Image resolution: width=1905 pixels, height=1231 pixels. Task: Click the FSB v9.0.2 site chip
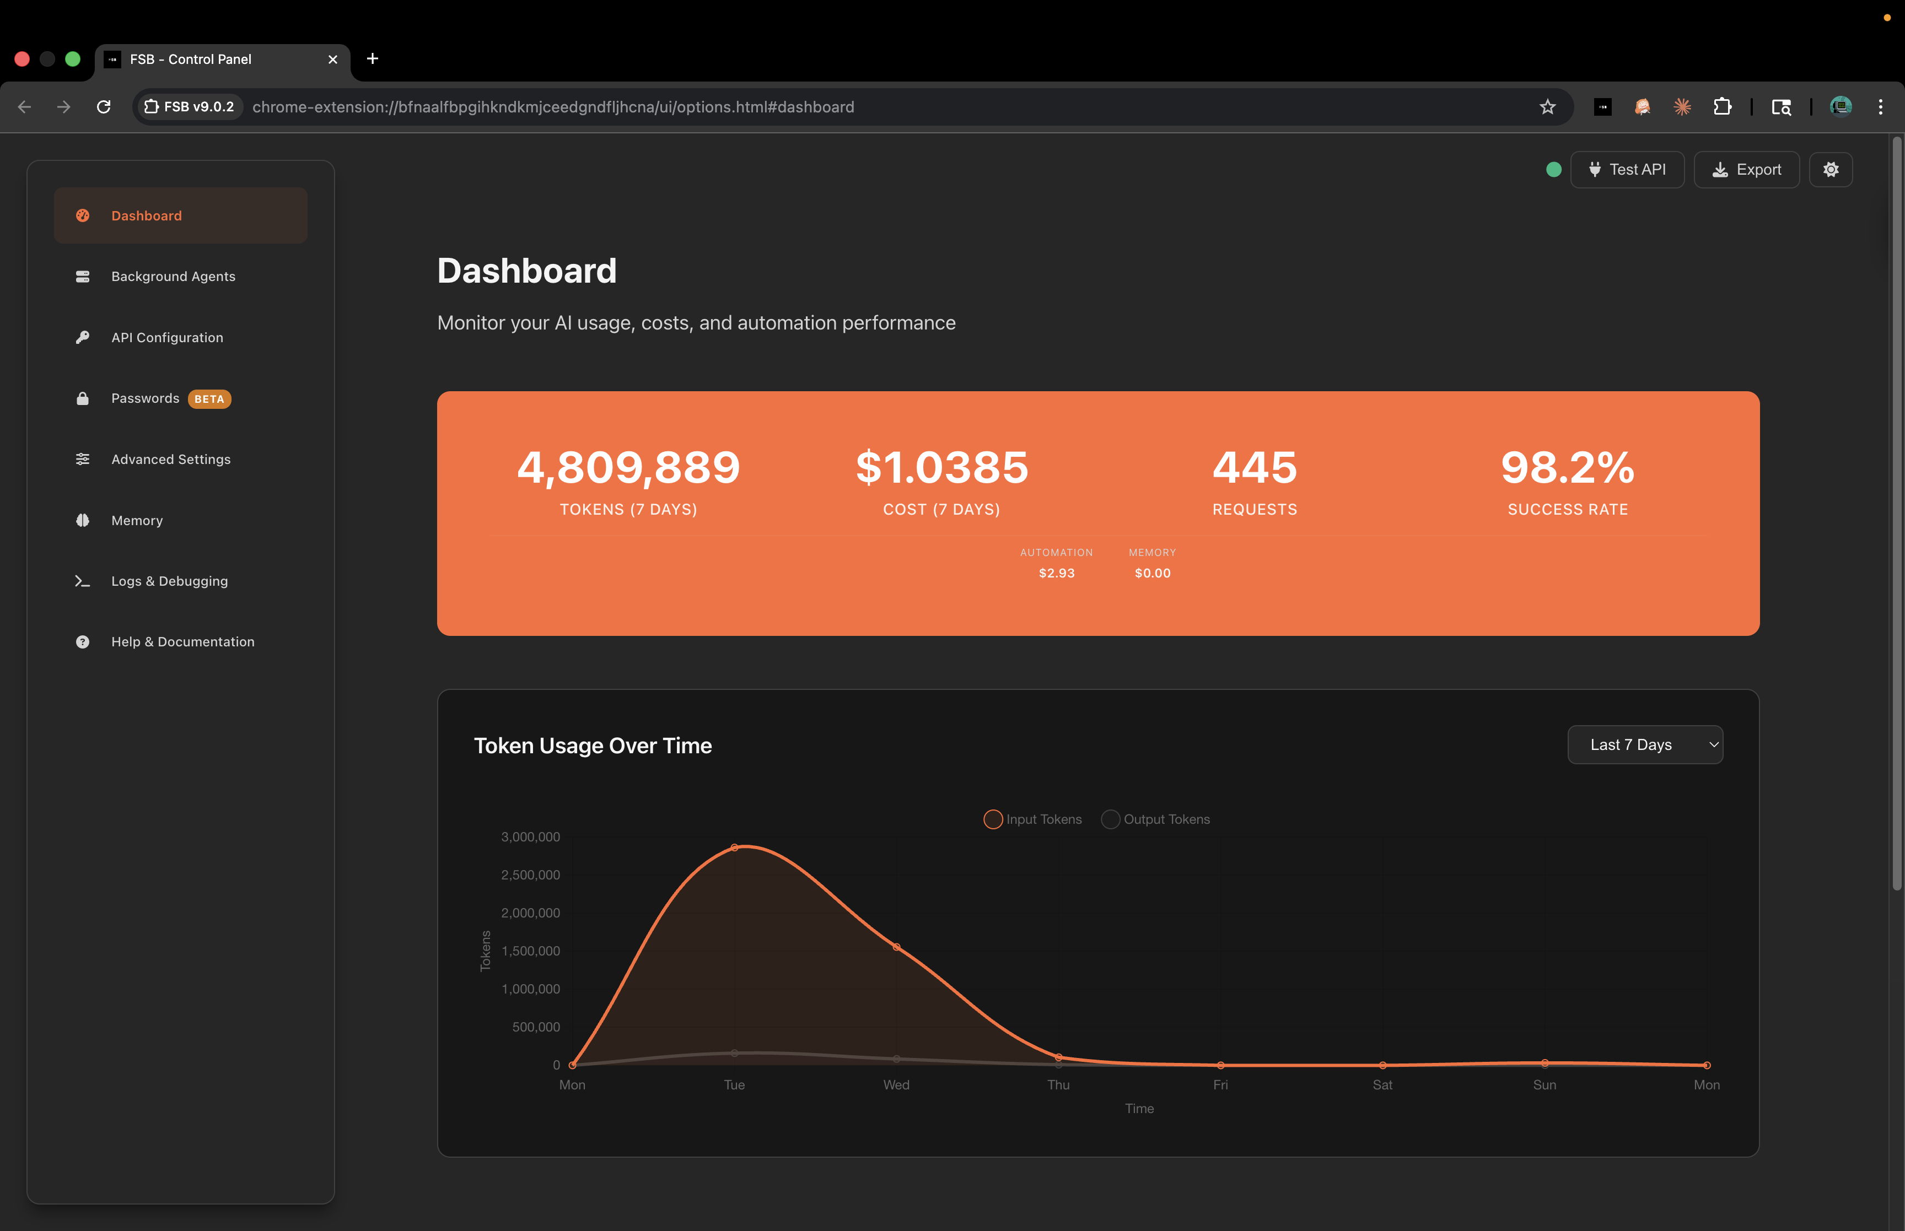[x=190, y=107]
